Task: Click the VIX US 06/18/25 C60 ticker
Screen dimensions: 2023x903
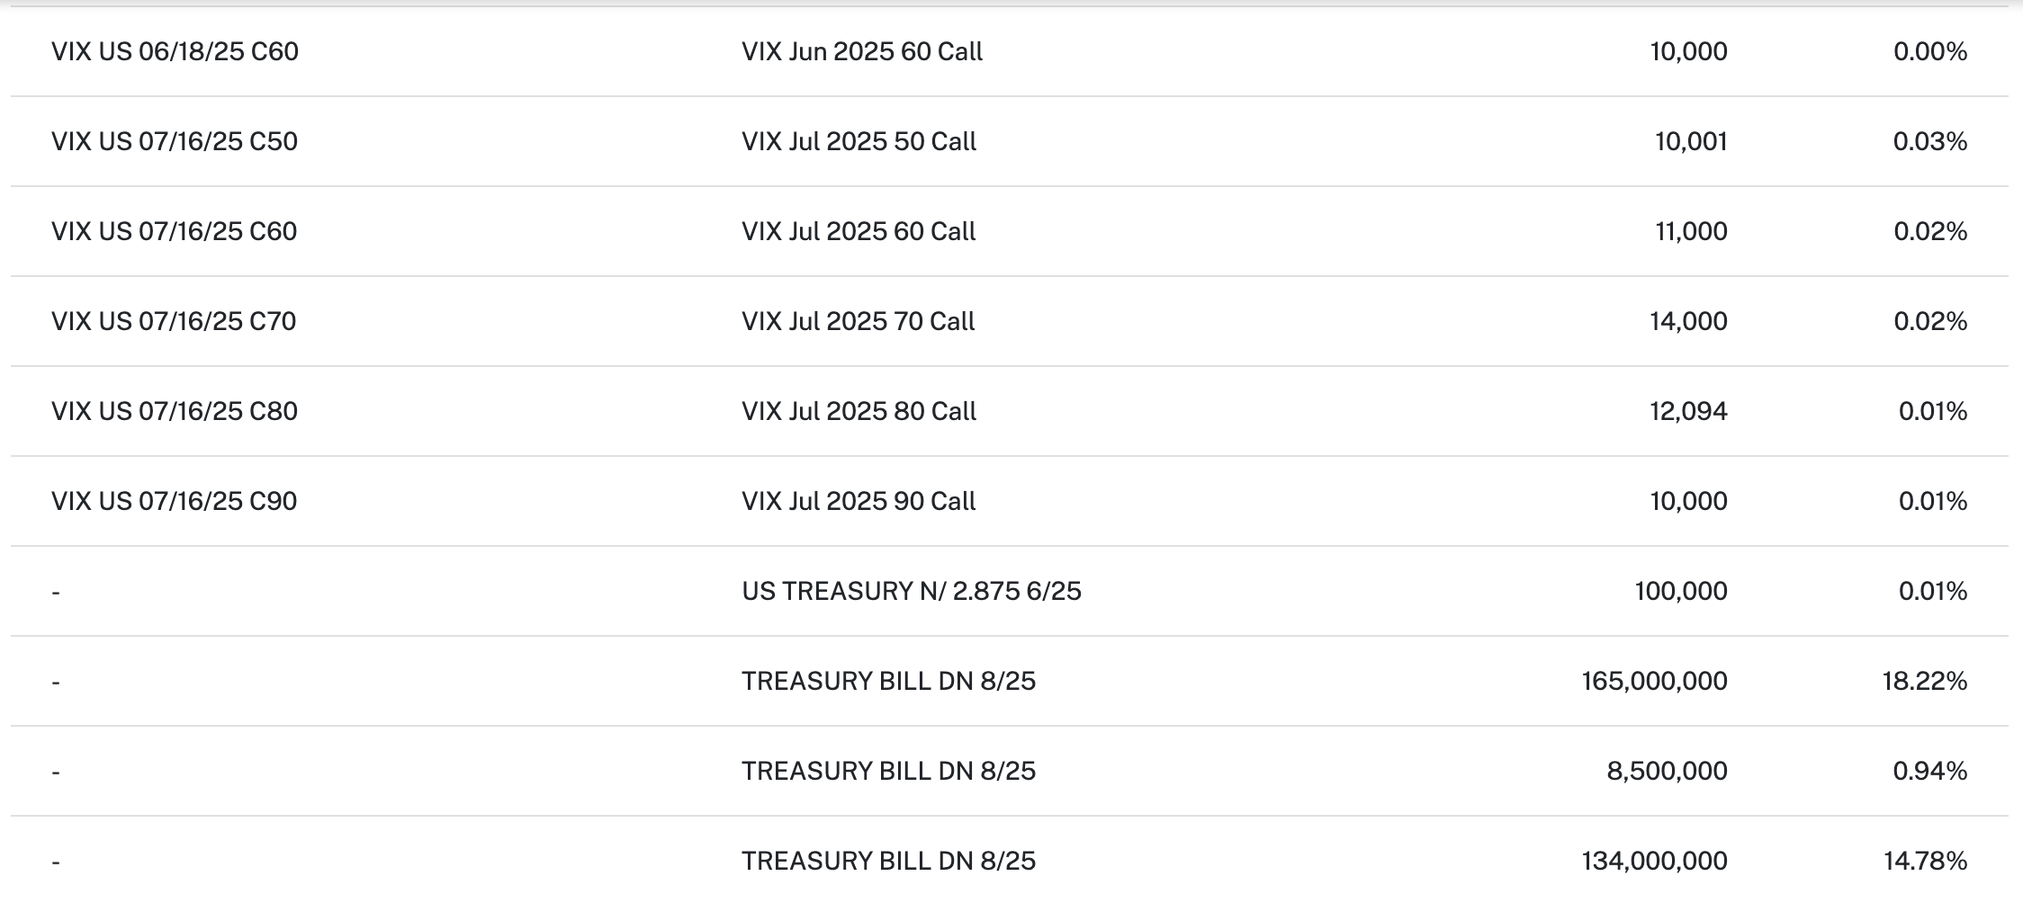Action: click(x=175, y=51)
